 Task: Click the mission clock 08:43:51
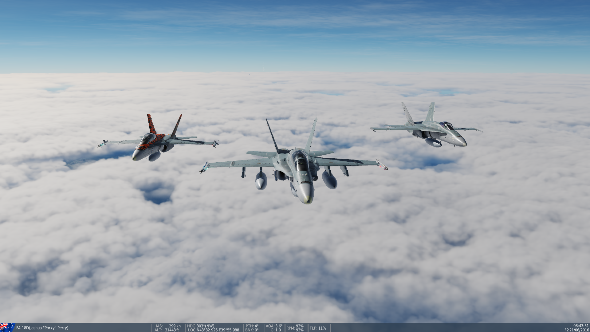(581, 326)
